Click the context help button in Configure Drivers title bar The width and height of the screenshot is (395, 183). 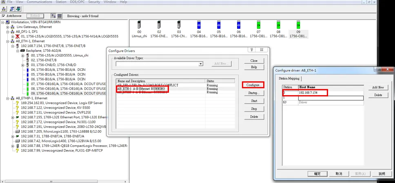click(x=252, y=50)
